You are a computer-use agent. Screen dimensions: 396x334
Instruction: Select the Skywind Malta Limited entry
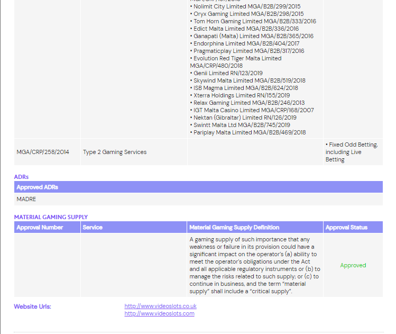(x=247, y=80)
